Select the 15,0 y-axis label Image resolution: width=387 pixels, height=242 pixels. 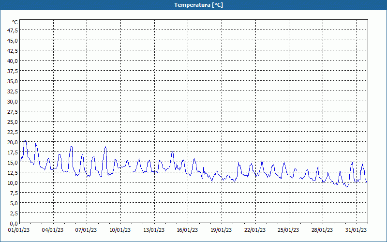click(x=13, y=163)
